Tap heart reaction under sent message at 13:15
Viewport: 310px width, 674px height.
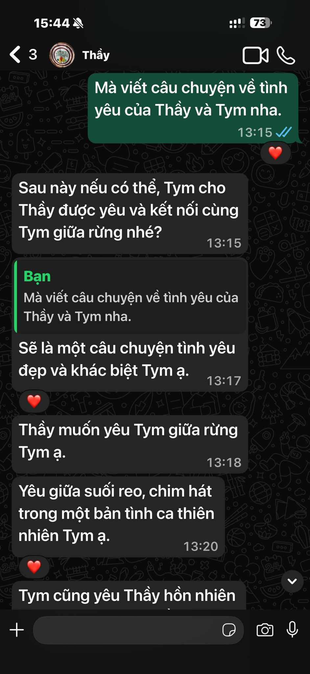coord(275,153)
